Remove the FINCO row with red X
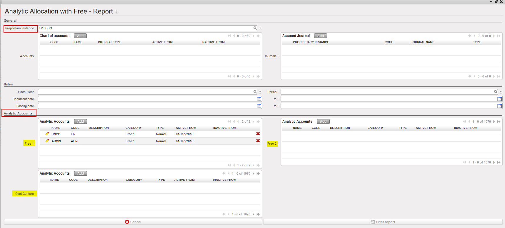The width and height of the screenshot is (505, 228). [258, 134]
